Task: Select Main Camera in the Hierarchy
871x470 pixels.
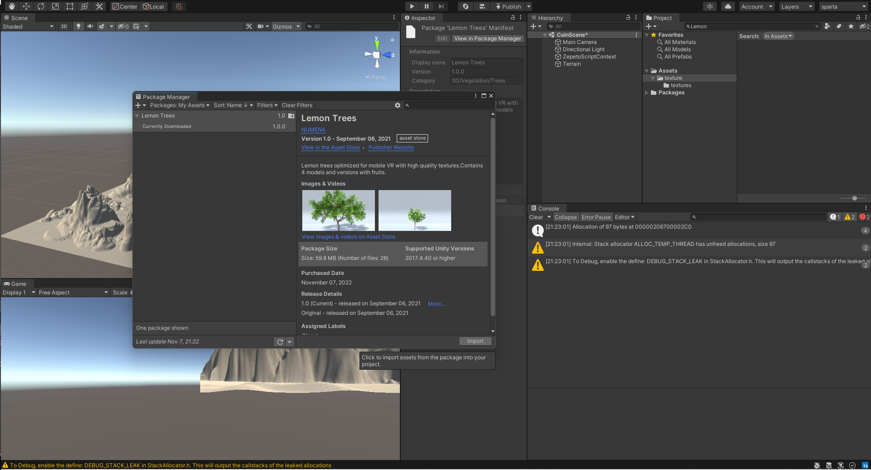Action: 579,42
